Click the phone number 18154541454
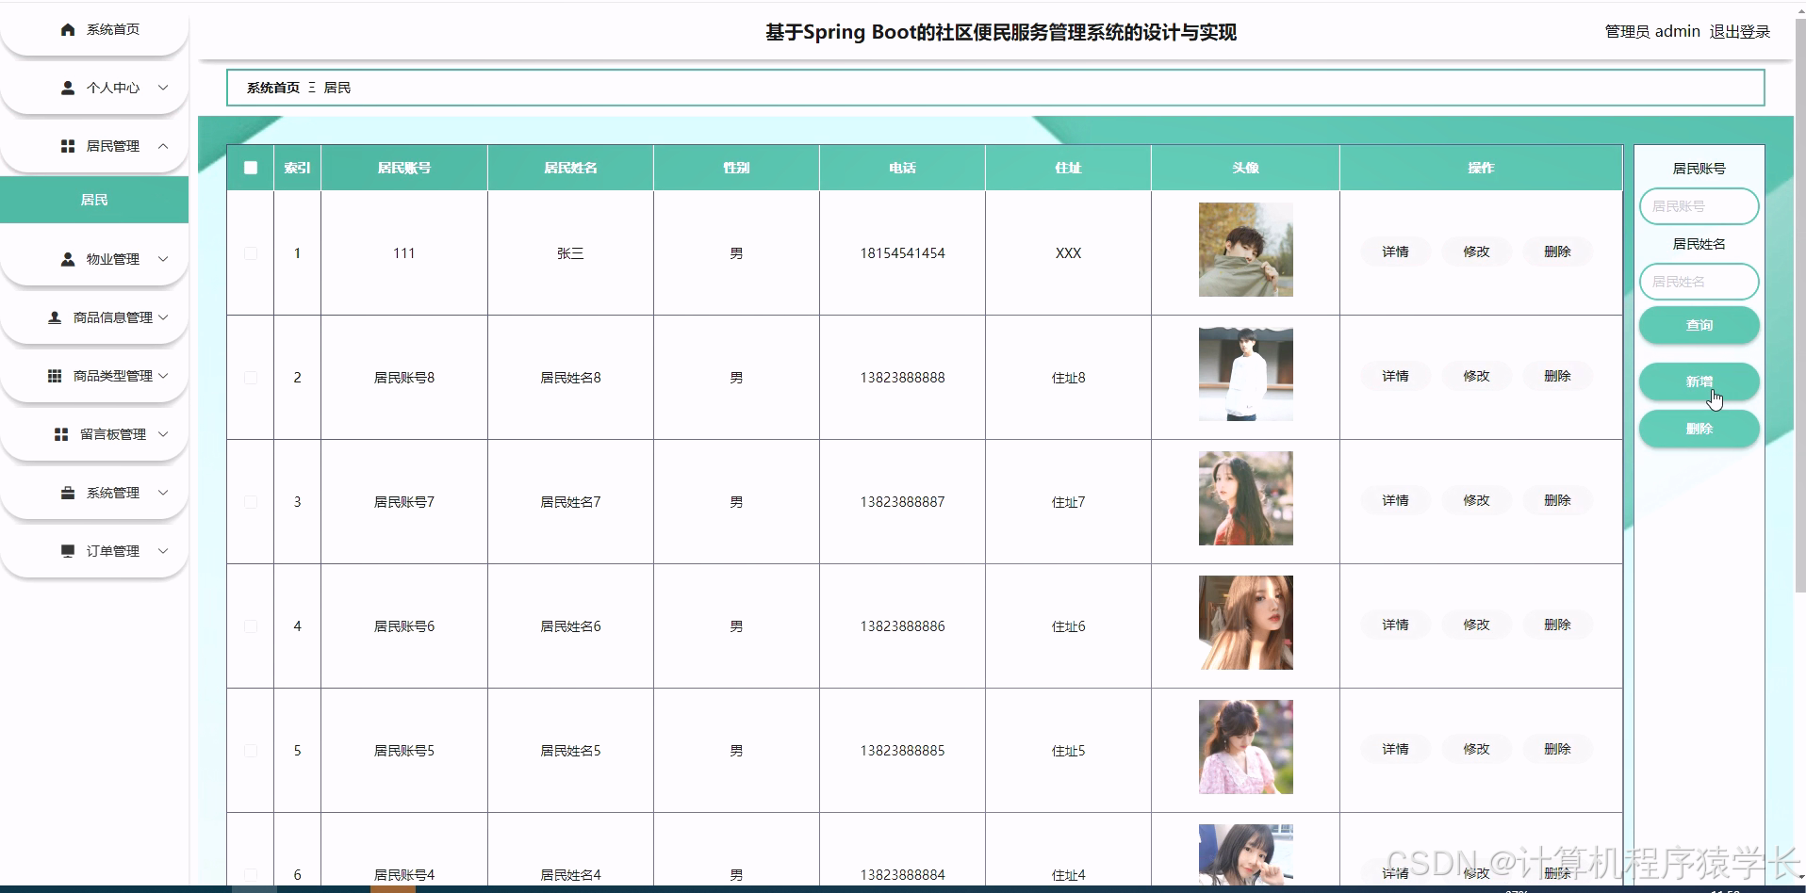The height and width of the screenshot is (893, 1806). click(x=902, y=253)
